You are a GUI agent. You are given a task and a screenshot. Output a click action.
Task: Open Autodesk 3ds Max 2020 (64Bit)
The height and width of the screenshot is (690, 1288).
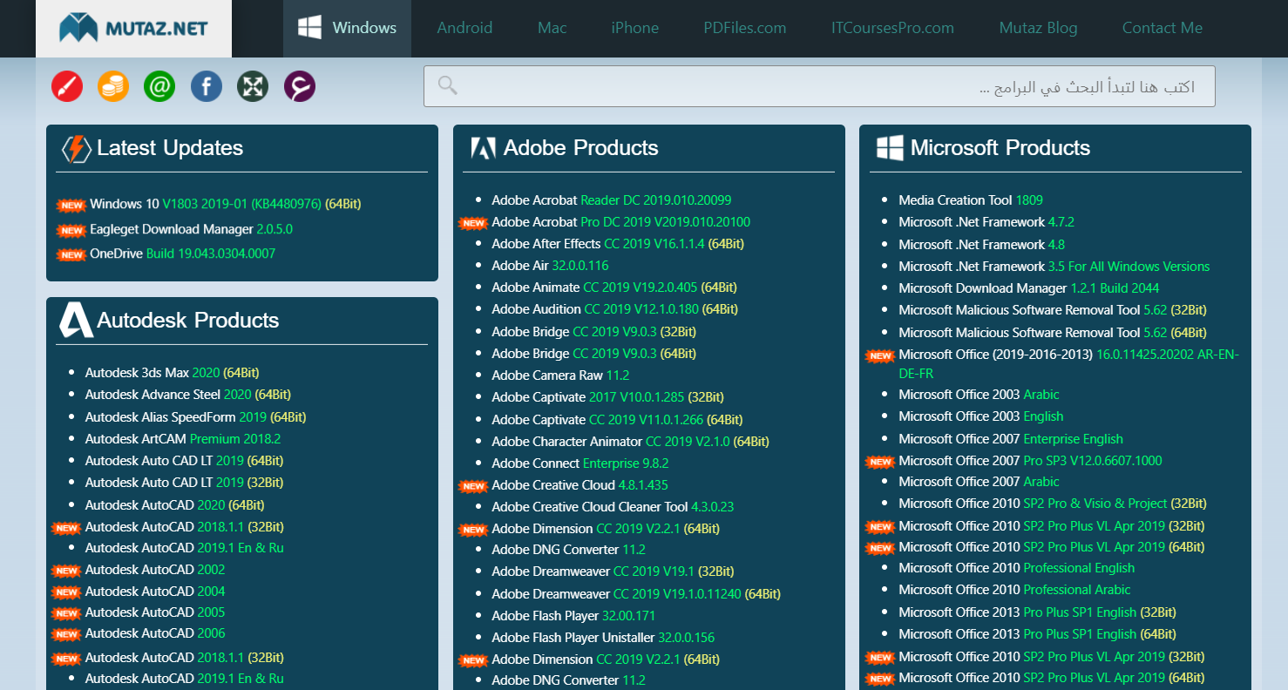click(172, 373)
